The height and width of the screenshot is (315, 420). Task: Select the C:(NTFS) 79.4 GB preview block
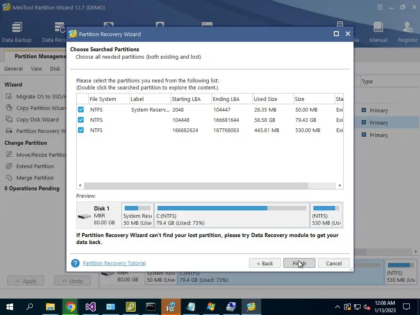[x=232, y=215]
